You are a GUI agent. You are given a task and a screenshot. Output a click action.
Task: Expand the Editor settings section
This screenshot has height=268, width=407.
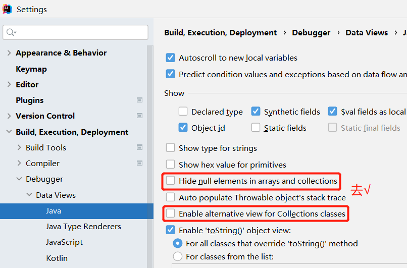pos(9,85)
